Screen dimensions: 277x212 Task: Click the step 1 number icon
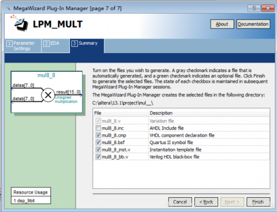click(x=10, y=43)
